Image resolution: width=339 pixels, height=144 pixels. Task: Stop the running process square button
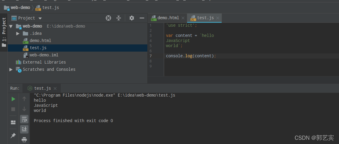click(x=13, y=109)
